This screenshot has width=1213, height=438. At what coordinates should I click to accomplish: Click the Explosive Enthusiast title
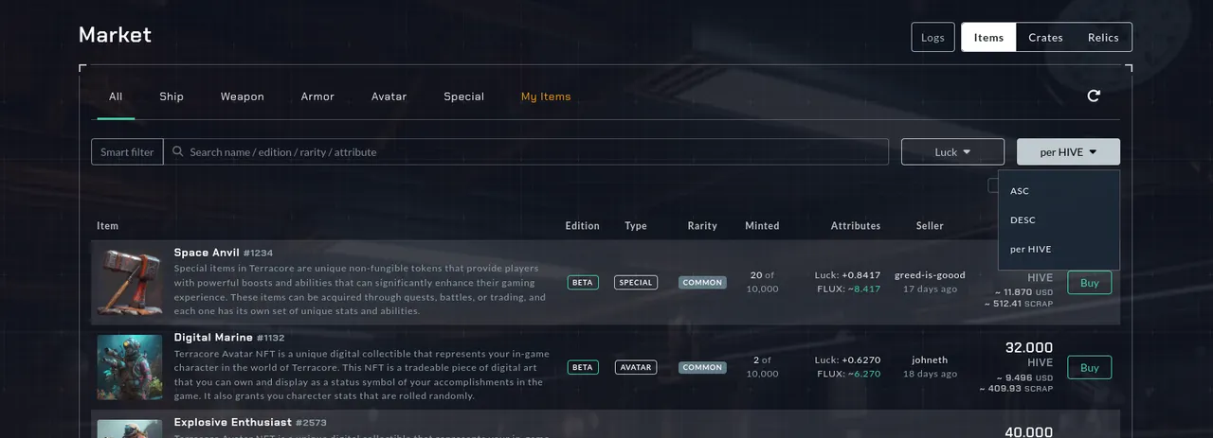point(232,422)
